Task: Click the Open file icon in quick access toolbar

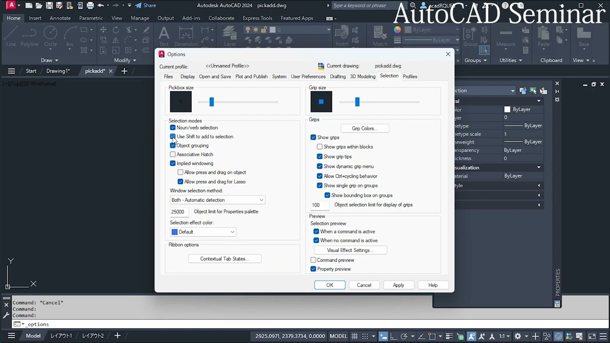Action: point(39,6)
